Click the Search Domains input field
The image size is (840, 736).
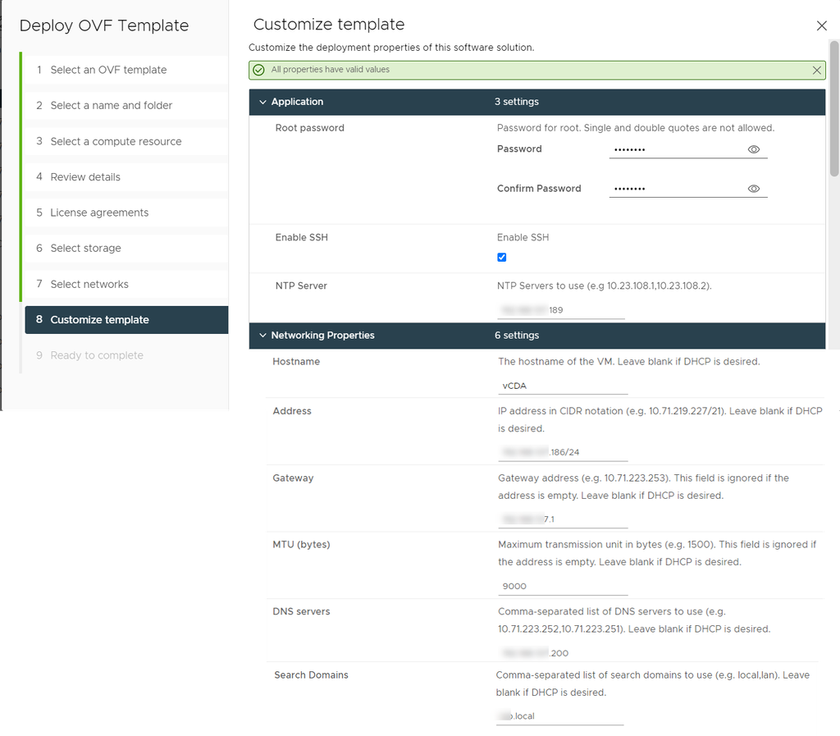[559, 715]
